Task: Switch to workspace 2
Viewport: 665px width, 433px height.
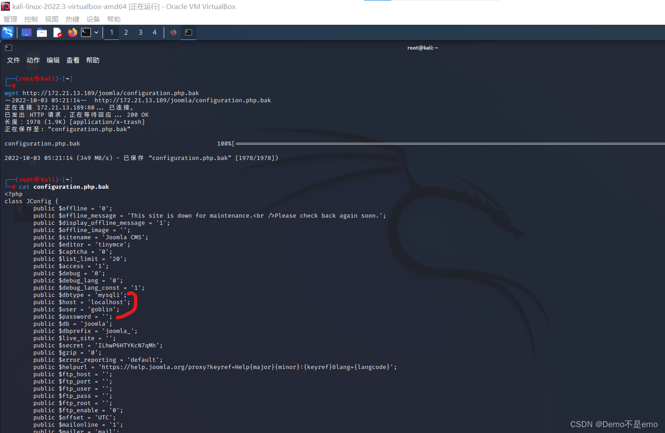Action: point(126,32)
